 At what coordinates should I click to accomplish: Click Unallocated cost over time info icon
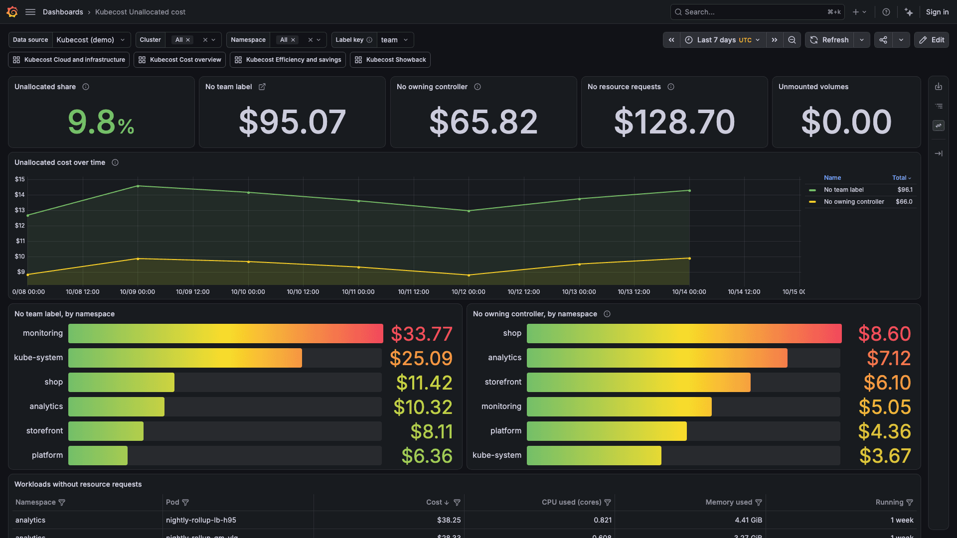click(x=115, y=162)
